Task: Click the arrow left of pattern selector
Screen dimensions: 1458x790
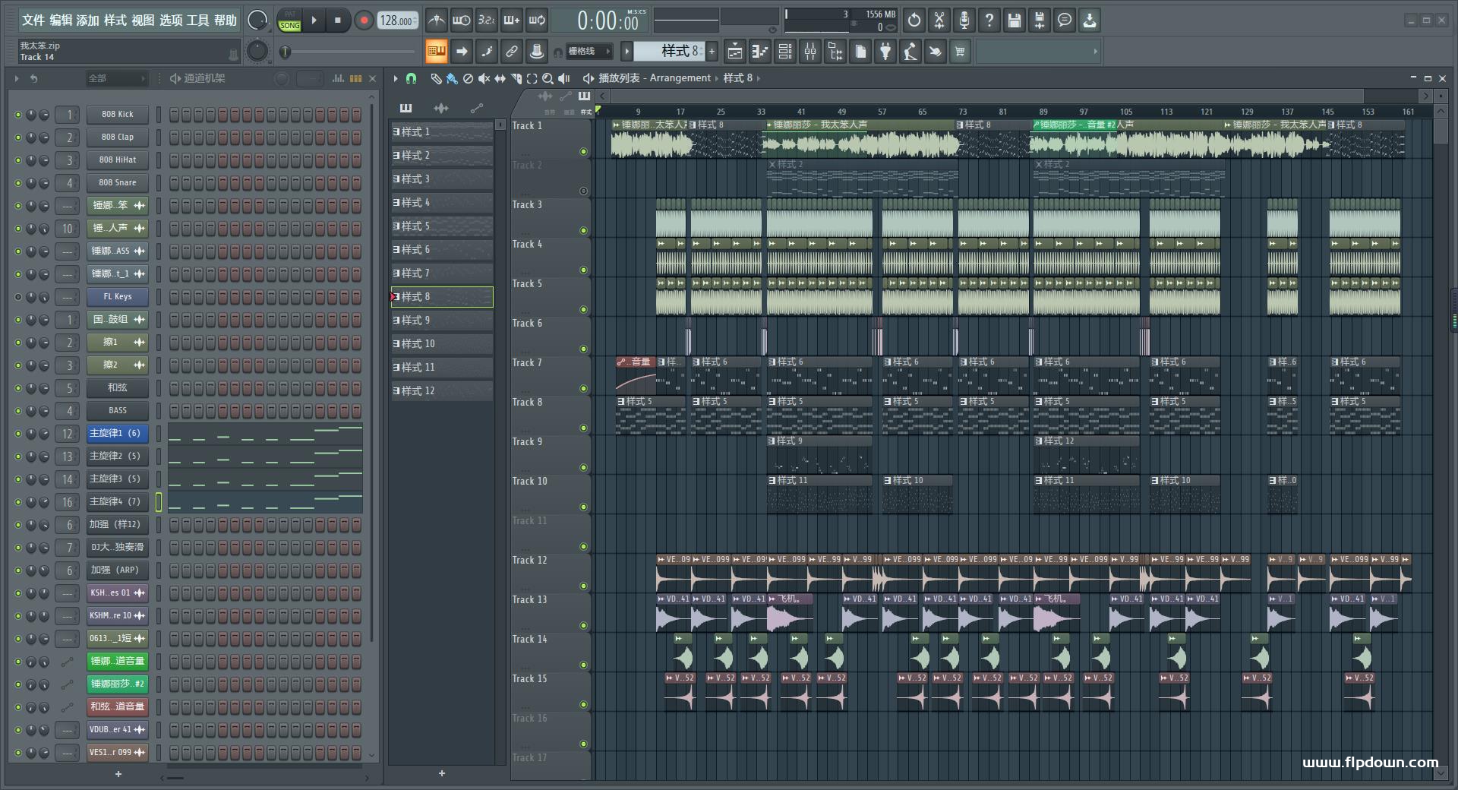Action: point(626,52)
